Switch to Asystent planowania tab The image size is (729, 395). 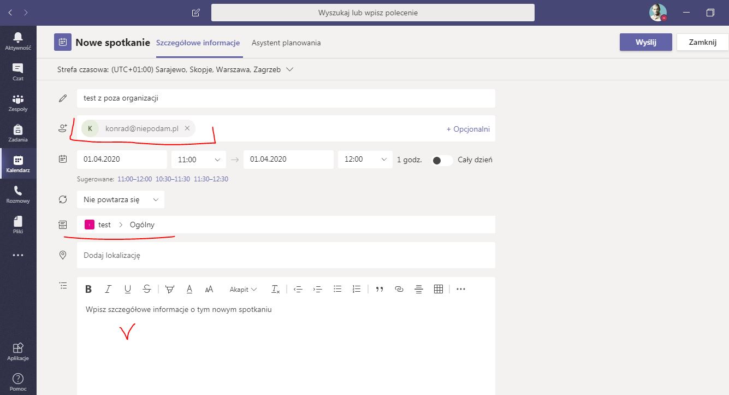286,43
